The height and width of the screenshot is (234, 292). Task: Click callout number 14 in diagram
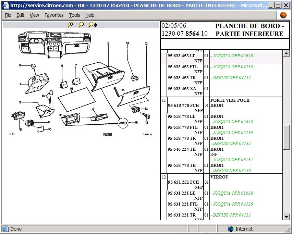point(127,43)
